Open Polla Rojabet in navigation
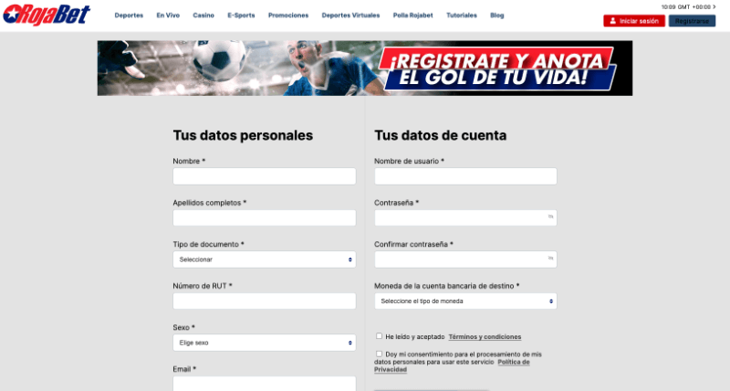The image size is (730, 391). pyautogui.click(x=413, y=16)
